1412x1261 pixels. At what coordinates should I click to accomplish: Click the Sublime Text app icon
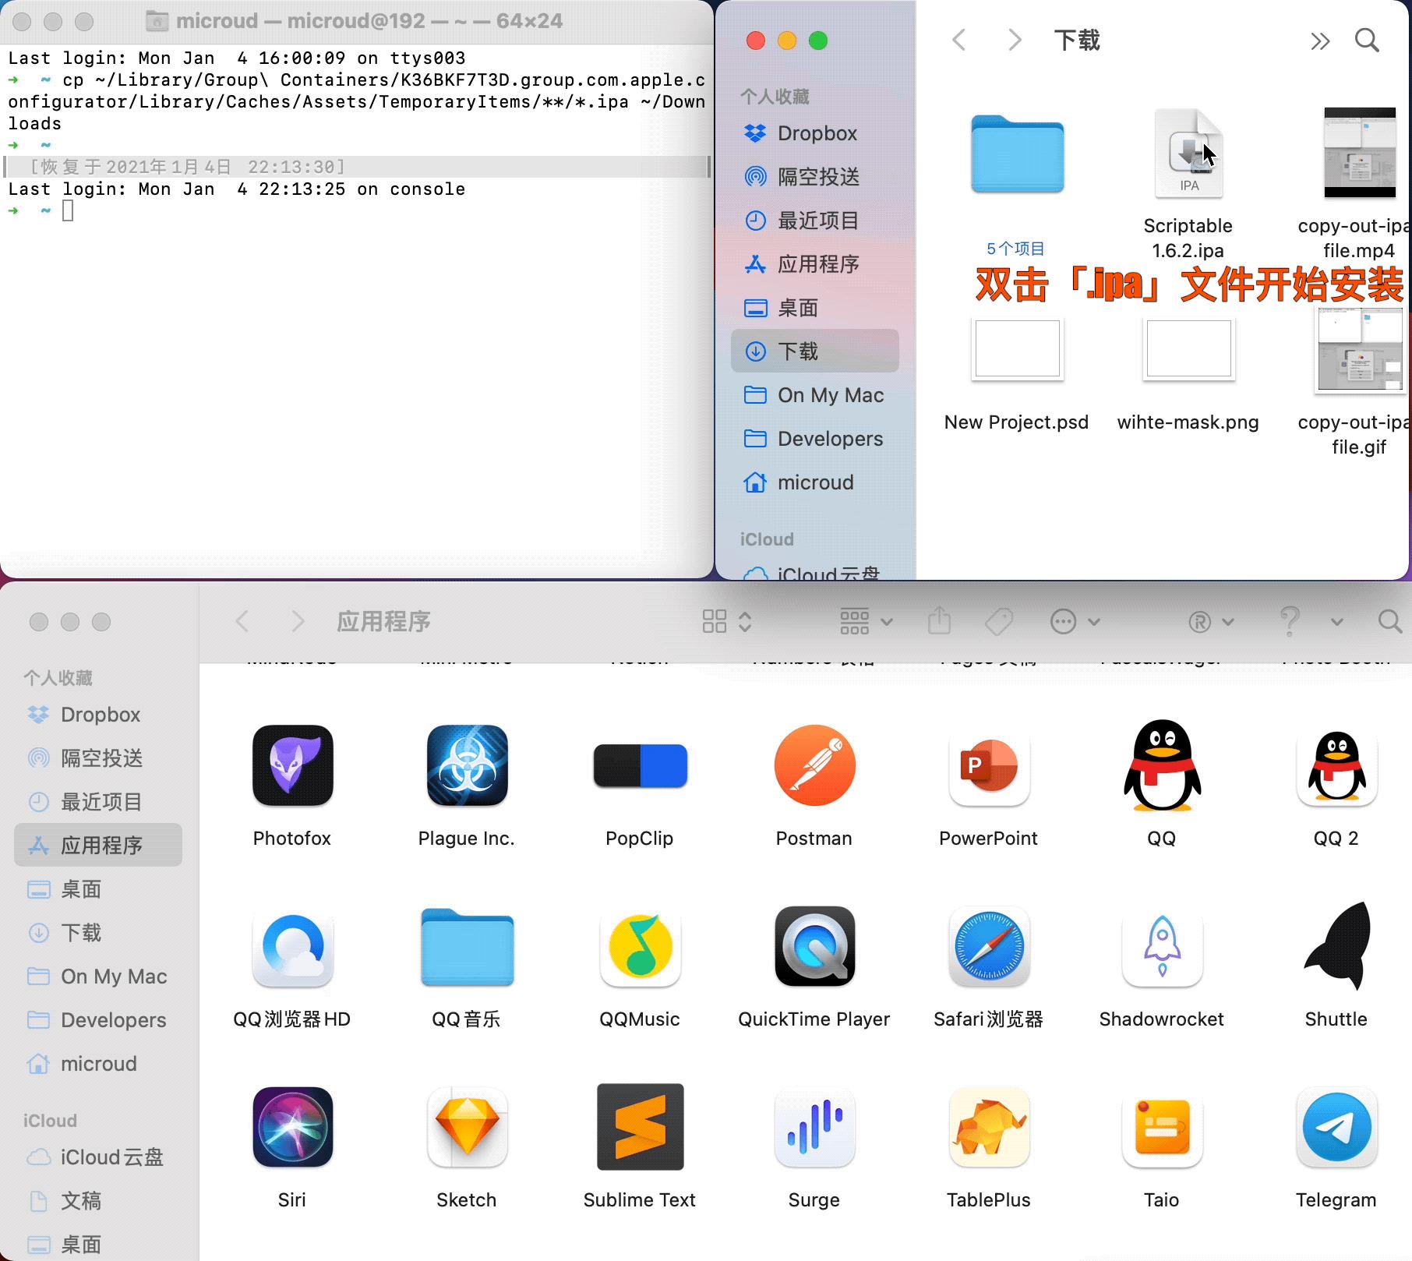pyautogui.click(x=640, y=1127)
